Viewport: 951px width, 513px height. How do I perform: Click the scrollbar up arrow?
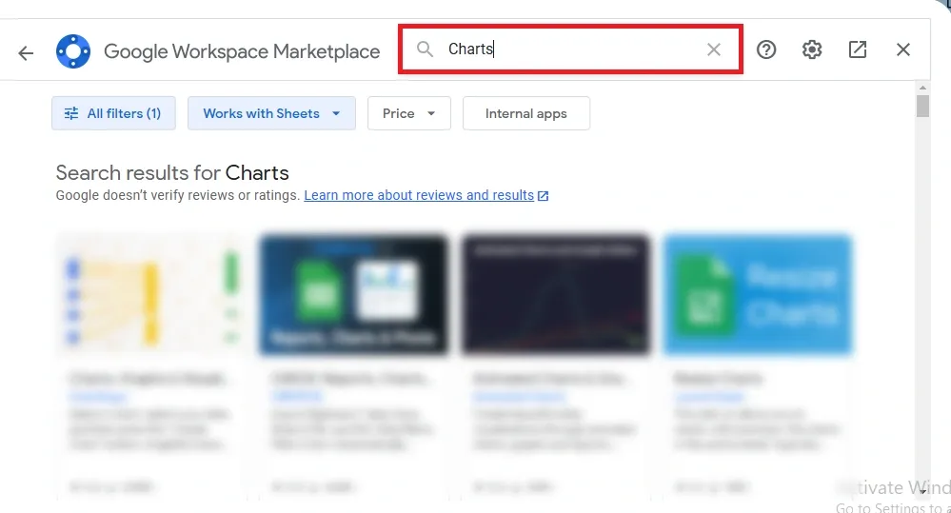click(x=922, y=88)
